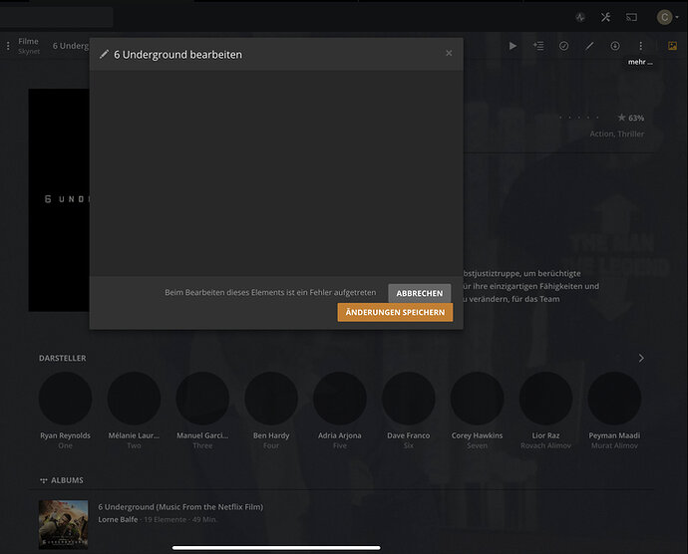This screenshot has width=688, height=554.
Task: Open Lior Raz cast profile
Action: (545, 399)
